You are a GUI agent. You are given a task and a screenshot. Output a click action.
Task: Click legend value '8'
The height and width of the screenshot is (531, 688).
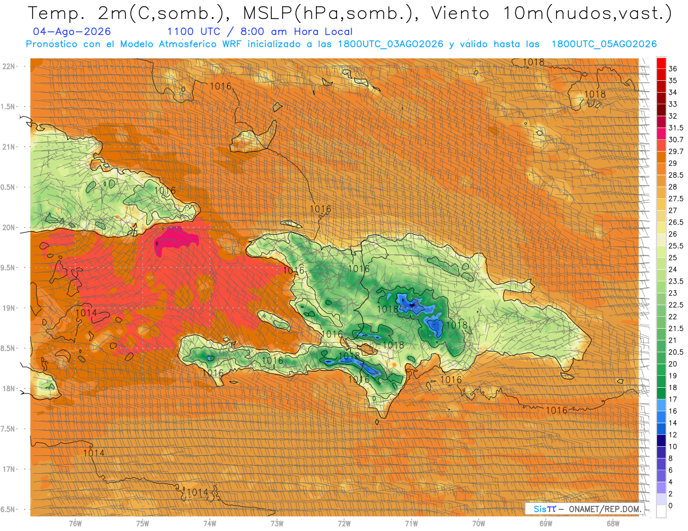[x=671, y=458]
